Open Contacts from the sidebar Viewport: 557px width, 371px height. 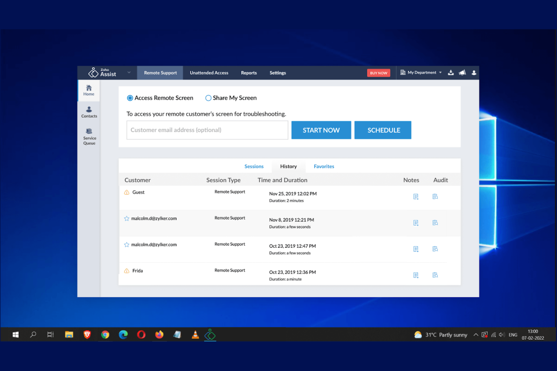click(89, 112)
